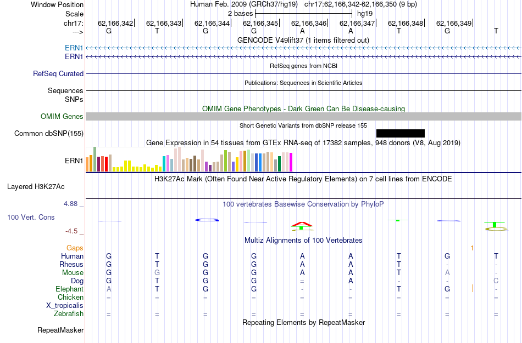
Task: Click the Chicken species label
Action: (x=70, y=297)
